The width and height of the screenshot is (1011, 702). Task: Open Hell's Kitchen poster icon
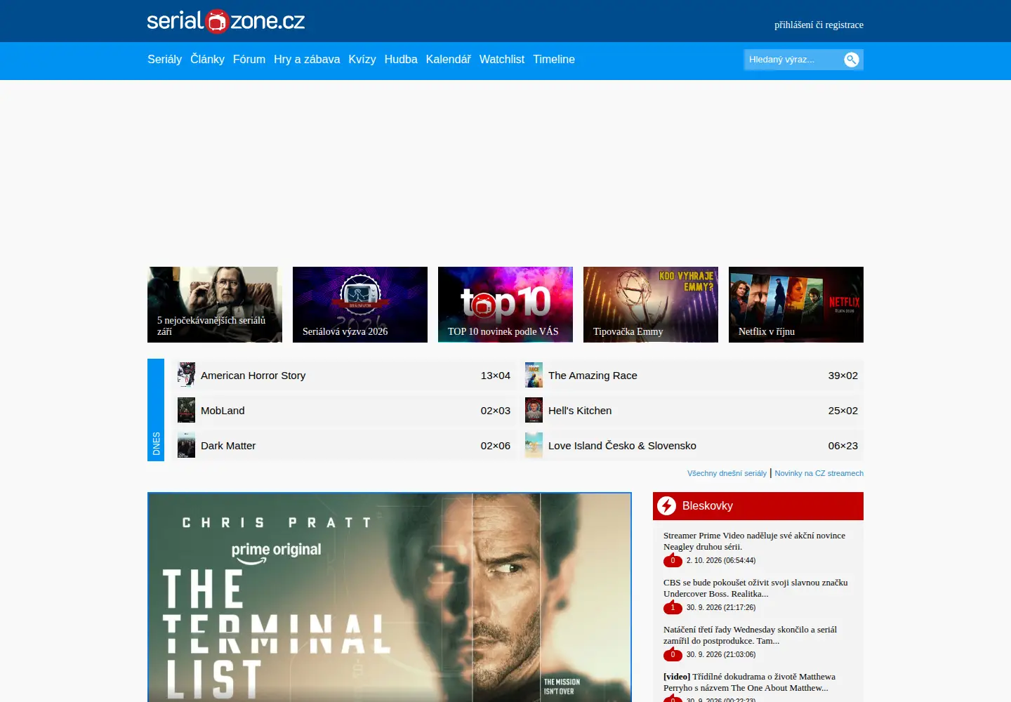[534, 410]
